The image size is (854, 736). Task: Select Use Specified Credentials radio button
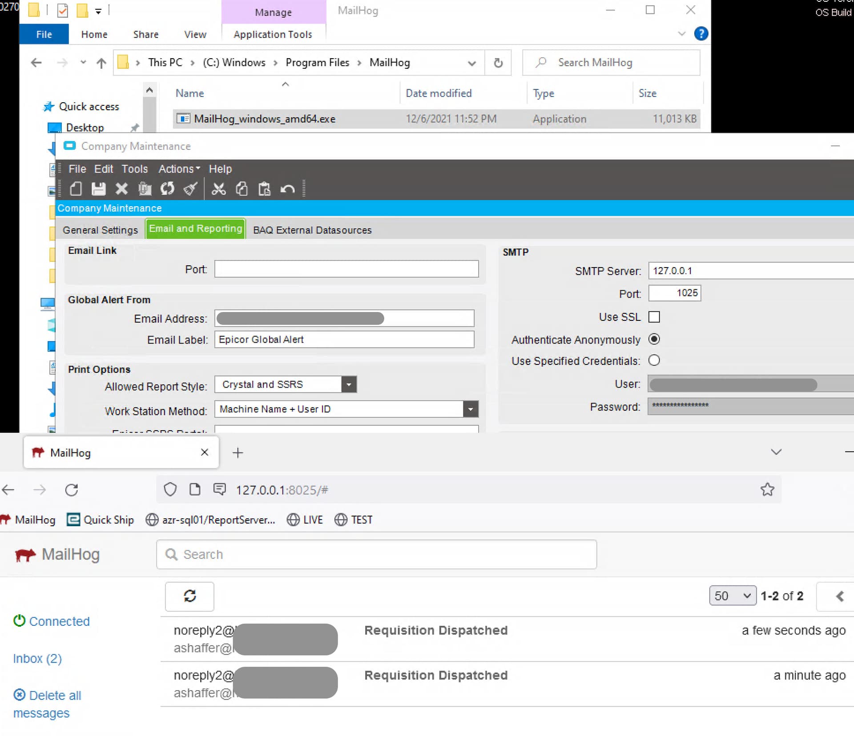click(654, 360)
